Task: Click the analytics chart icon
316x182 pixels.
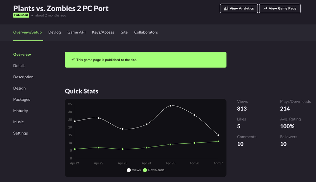Action: [x=226, y=8]
